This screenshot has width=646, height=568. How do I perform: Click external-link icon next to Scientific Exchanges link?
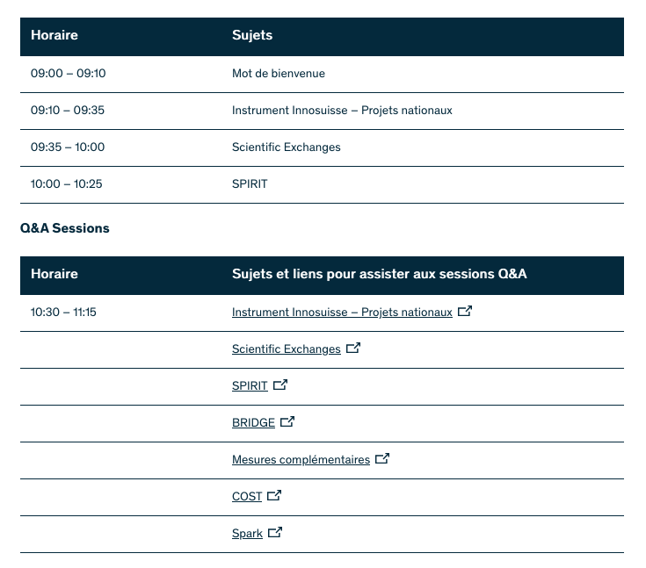coord(353,348)
